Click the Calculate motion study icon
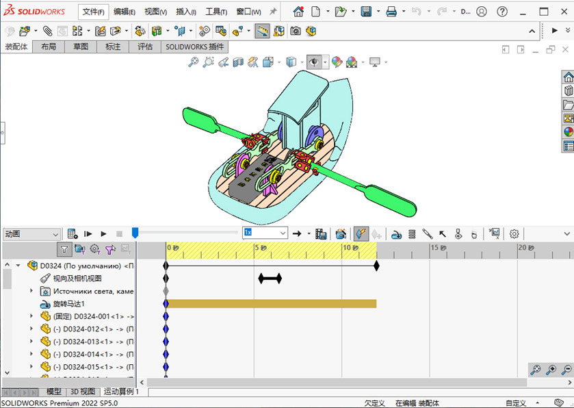574x408 pixels. click(73, 233)
